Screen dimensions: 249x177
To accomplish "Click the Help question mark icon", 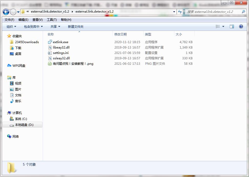I will 241,26.
